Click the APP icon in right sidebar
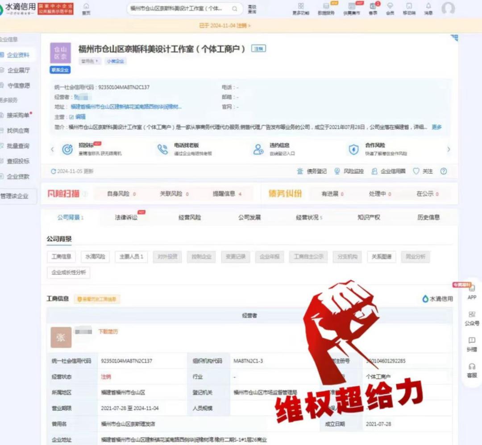The height and width of the screenshot is (445, 482). click(x=472, y=292)
